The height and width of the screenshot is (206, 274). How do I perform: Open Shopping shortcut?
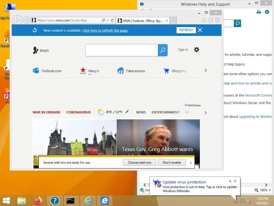click(175, 71)
